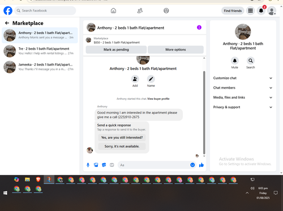Click the Facebook logo
The height and width of the screenshot is (211, 283).
tap(8, 11)
